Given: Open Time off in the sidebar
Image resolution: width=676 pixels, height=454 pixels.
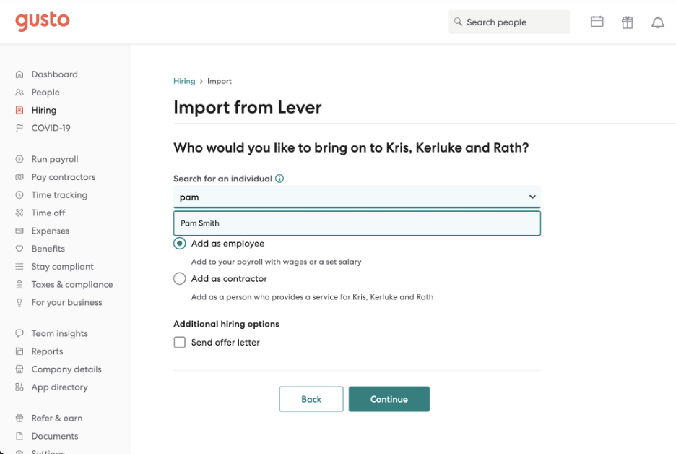Looking at the screenshot, I should 48,213.
